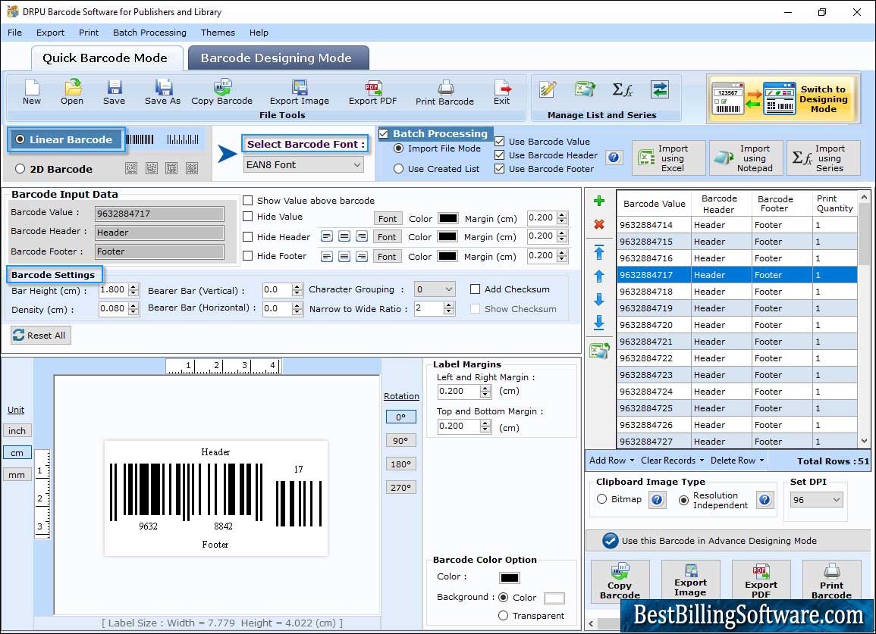The height and width of the screenshot is (634, 876).
Task: Select Use Created List option
Action: pyautogui.click(x=398, y=169)
